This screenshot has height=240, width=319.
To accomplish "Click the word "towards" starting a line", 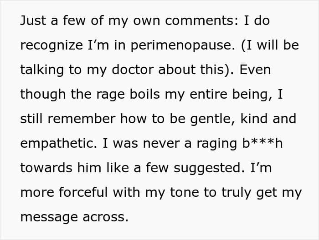I will coord(46,168).
